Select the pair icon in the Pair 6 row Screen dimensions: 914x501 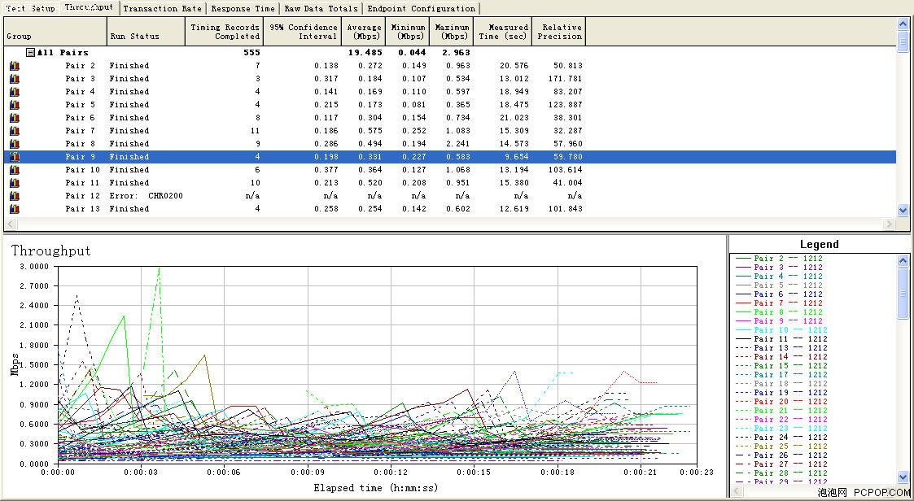[x=15, y=118]
